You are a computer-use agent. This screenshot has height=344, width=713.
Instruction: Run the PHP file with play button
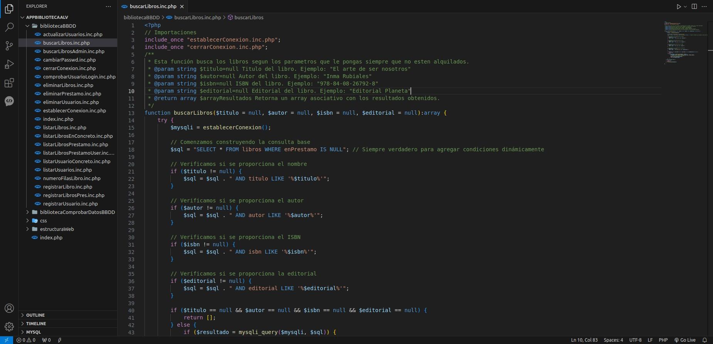(679, 7)
